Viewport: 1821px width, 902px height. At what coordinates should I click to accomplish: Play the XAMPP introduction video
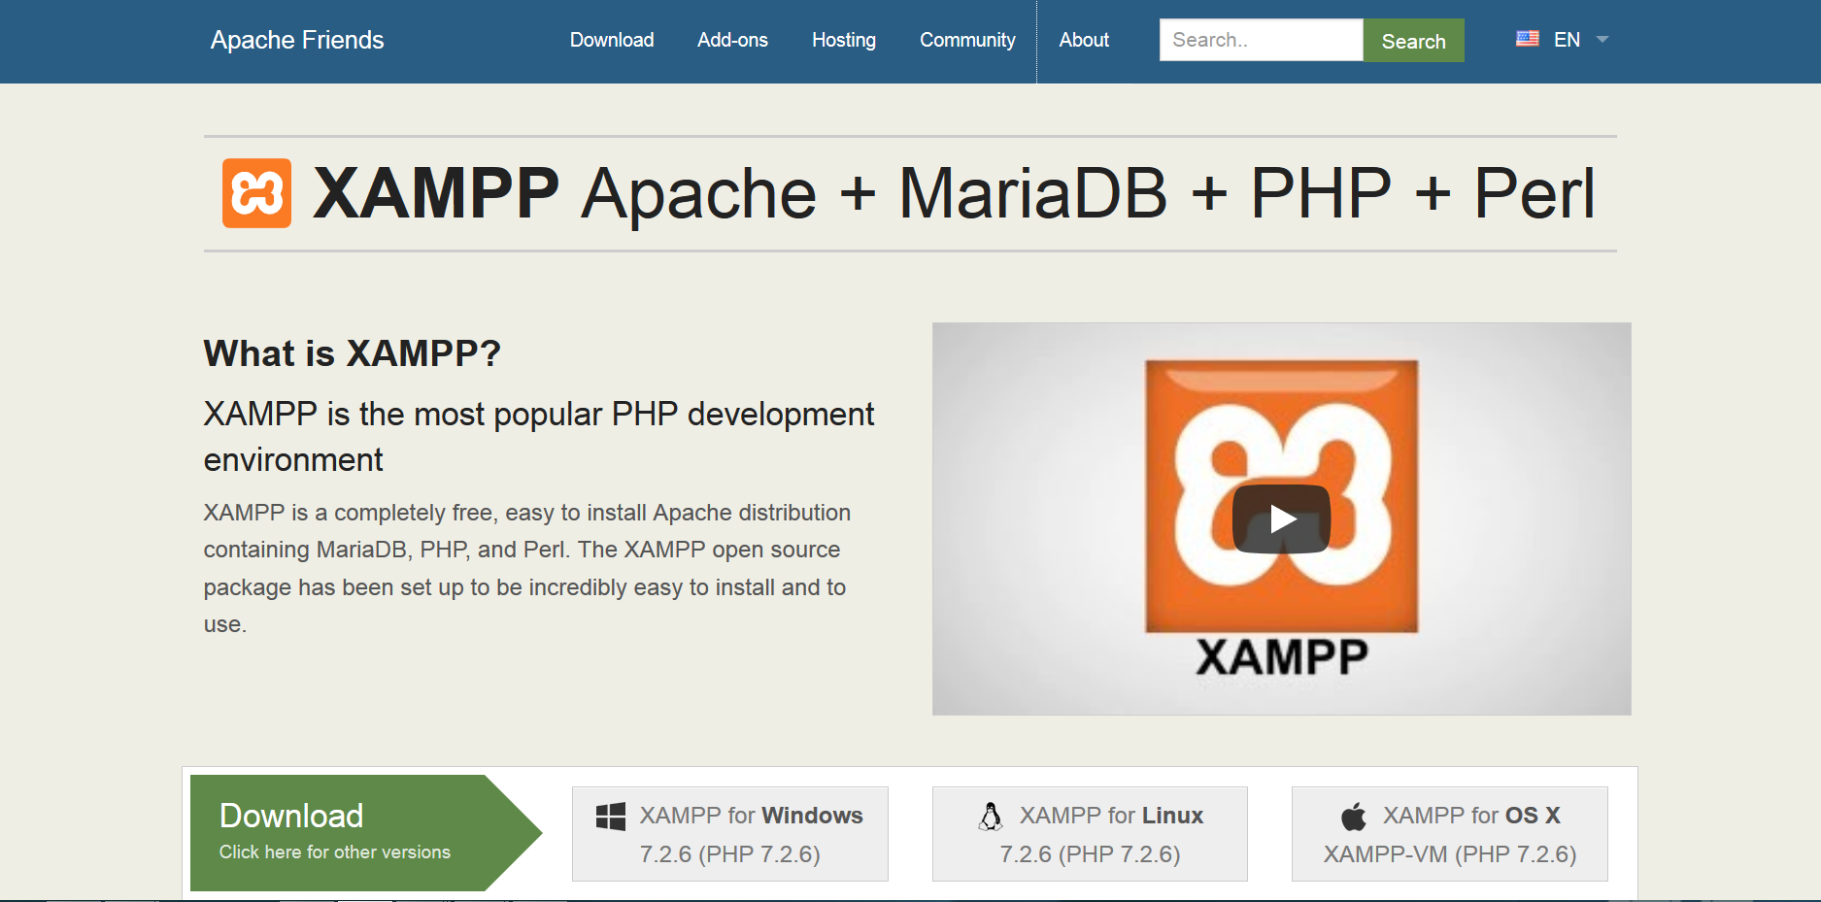tap(1280, 518)
